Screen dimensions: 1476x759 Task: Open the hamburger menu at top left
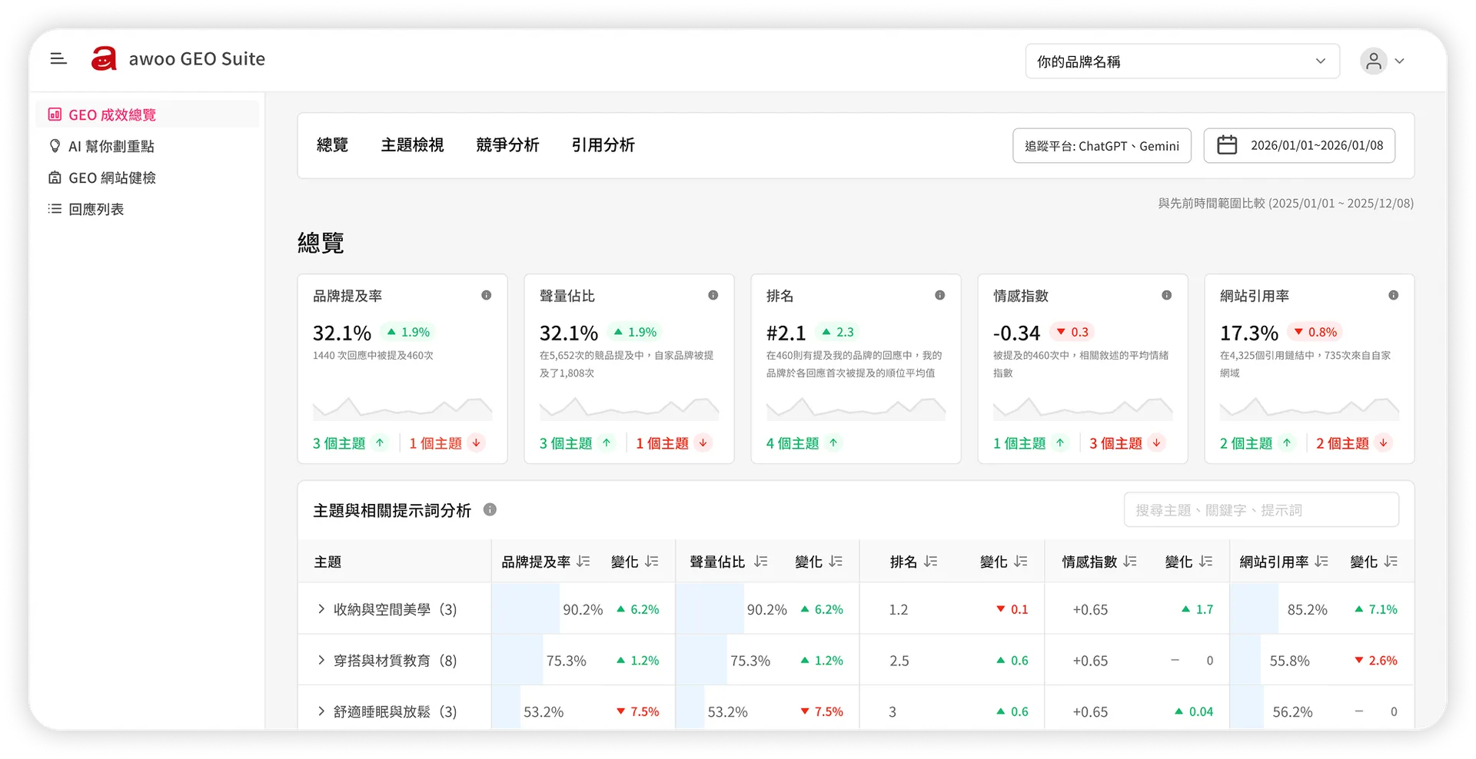click(58, 58)
